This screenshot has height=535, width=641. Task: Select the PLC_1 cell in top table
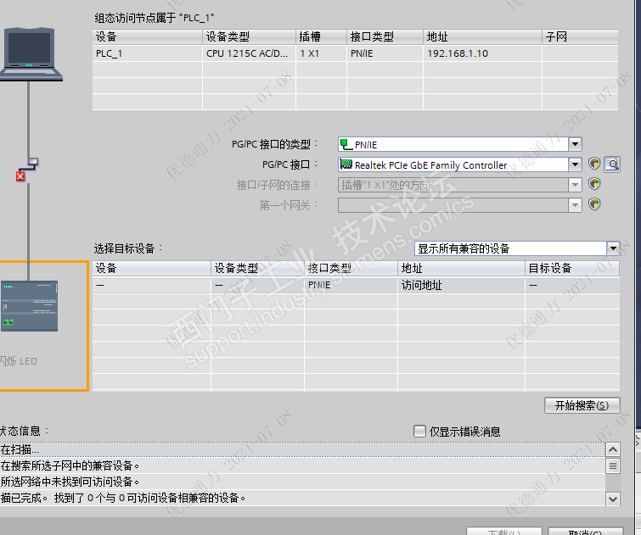click(x=148, y=53)
